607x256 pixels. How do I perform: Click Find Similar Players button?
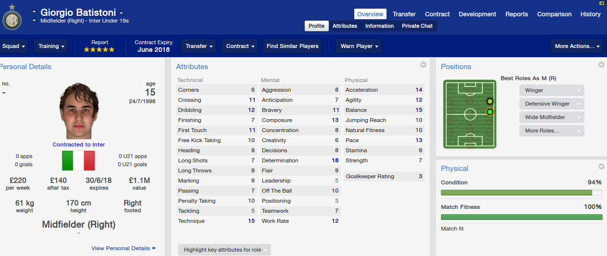click(293, 46)
